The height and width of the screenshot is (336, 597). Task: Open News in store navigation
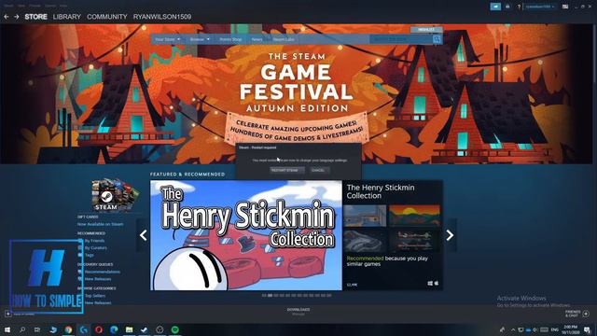click(257, 39)
